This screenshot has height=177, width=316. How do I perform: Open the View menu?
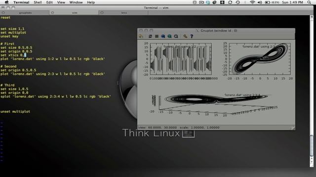click(61, 2)
